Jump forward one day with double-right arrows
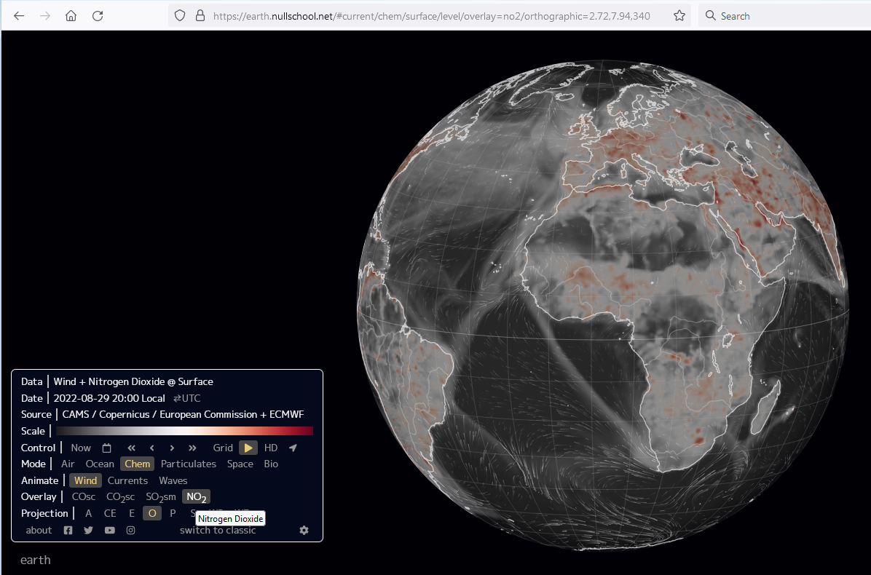Screen dimensions: 871x575 [x=192, y=448]
